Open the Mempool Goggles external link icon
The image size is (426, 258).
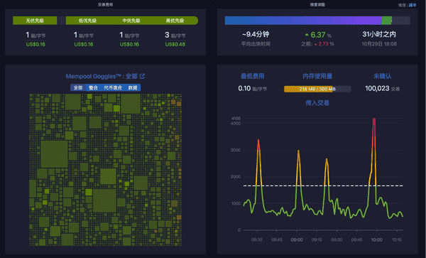pyautogui.click(x=142, y=76)
